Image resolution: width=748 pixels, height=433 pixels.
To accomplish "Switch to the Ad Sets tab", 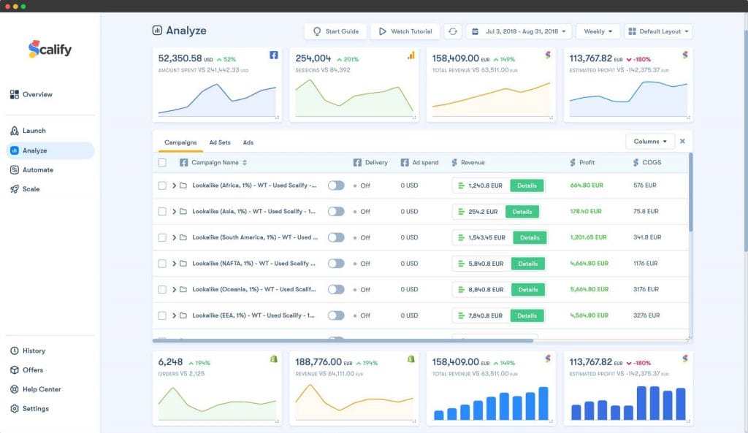I will click(x=219, y=142).
